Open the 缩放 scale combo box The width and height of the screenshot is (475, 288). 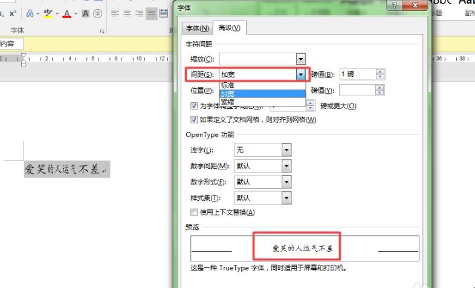click(x=262, y=59)
